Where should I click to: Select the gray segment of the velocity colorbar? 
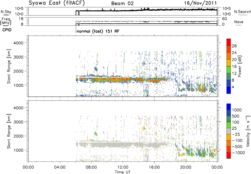(229, 131)
